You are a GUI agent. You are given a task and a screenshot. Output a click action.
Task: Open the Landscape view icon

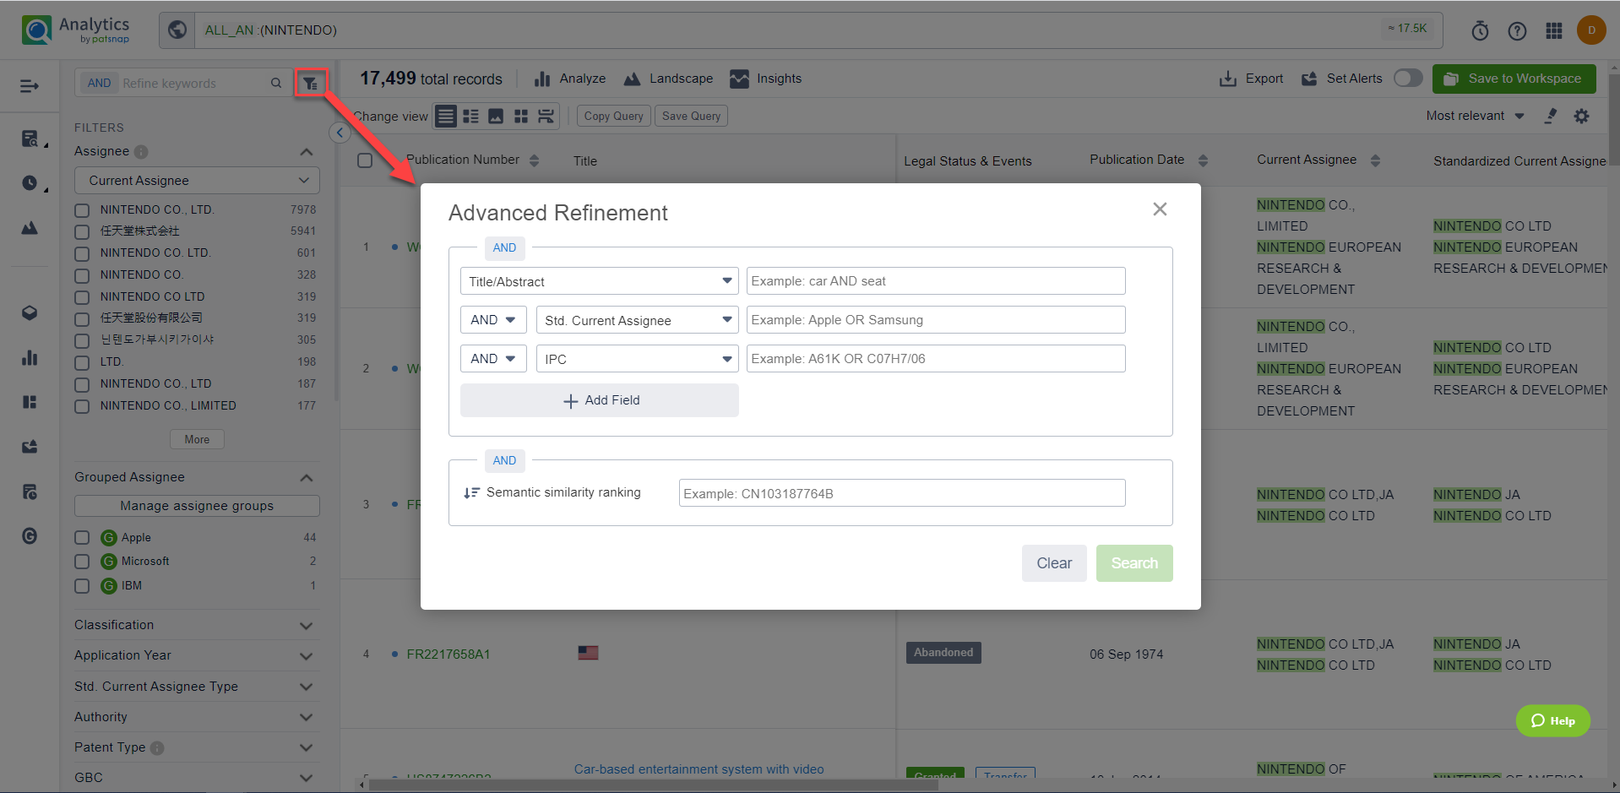(x=632, y=79)
